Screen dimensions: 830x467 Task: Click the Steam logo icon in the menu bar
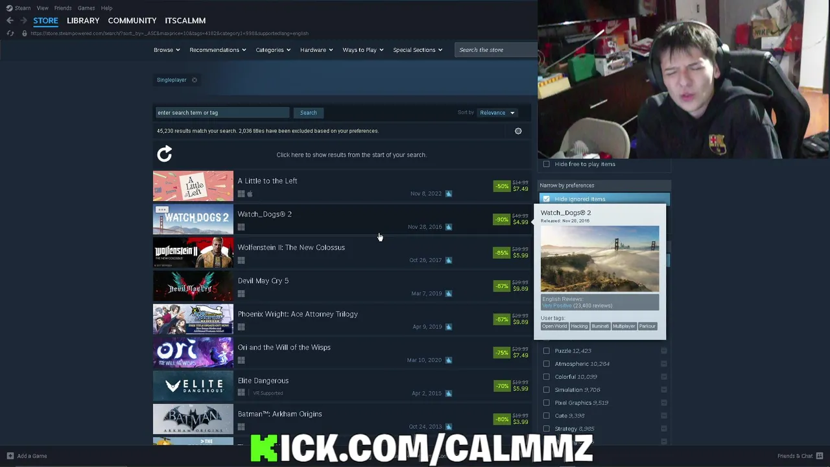9,8
